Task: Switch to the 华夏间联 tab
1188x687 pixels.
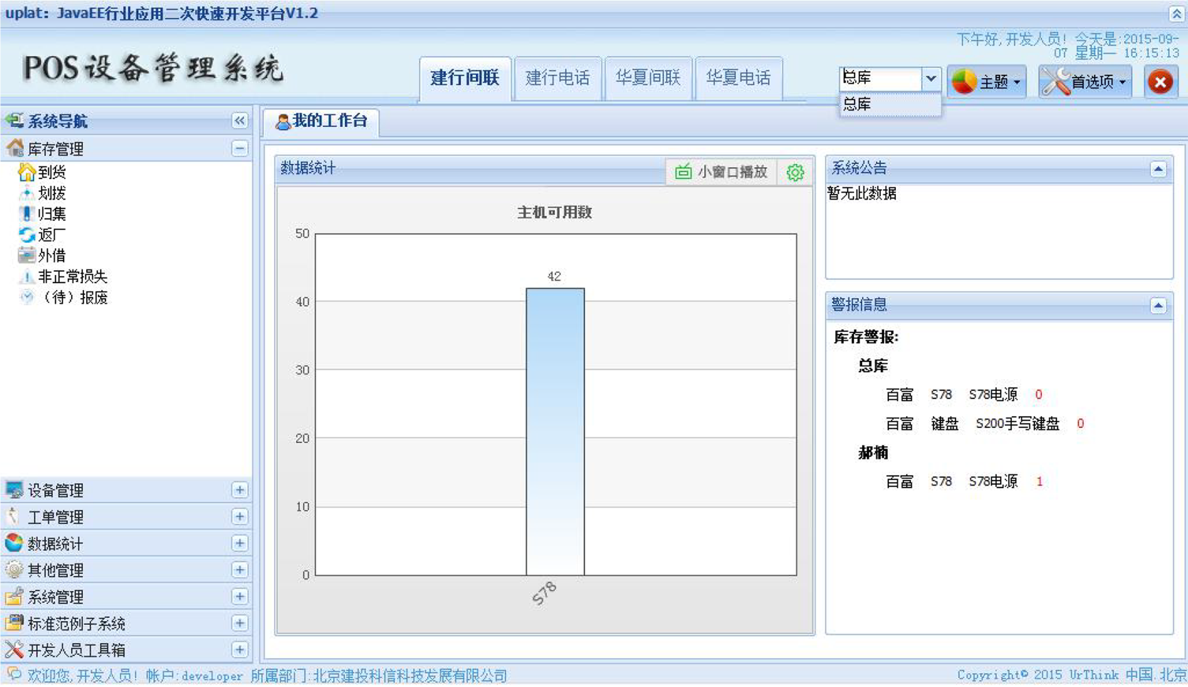Action: coord(648,78)
